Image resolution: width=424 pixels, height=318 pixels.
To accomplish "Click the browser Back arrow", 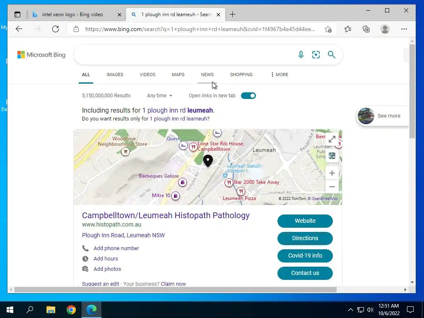I will pos(19,29).
